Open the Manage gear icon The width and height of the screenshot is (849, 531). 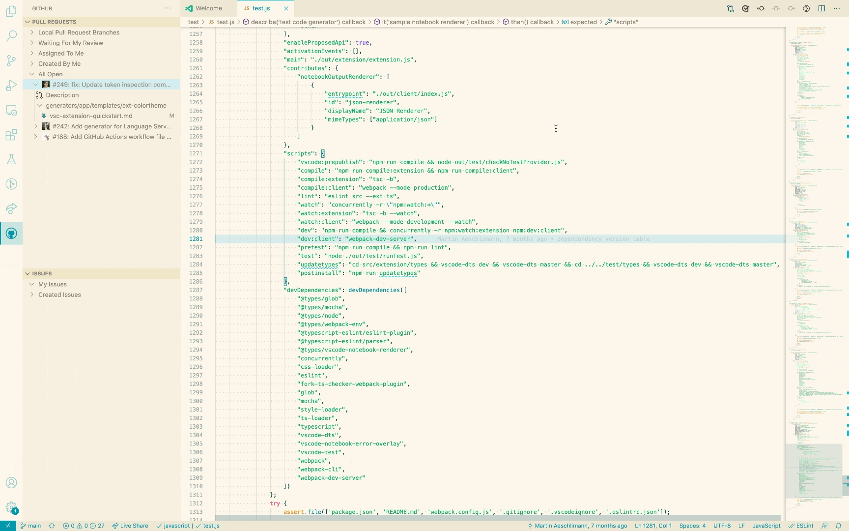pos(11,507)
